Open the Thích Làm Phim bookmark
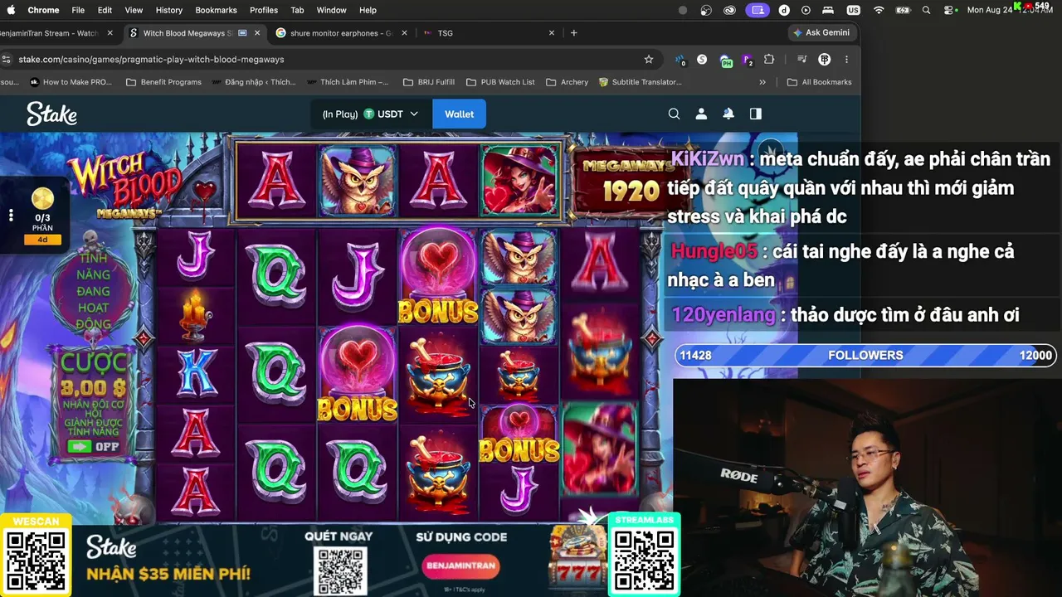 [348, 82]
